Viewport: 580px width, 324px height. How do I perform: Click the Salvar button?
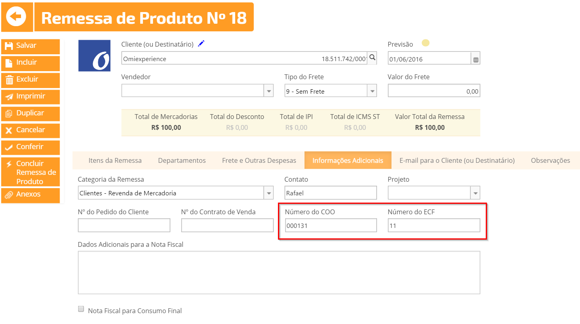pos(31,46)
